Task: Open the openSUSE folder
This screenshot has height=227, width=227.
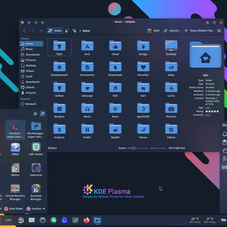Action: (143, 110)
